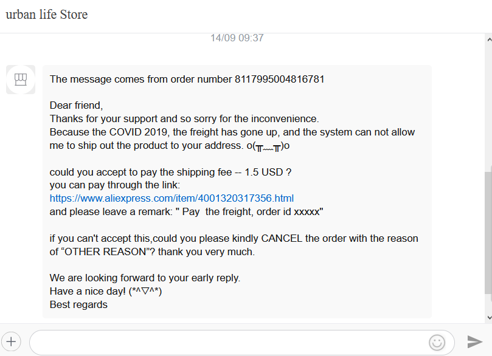Click the scrollbar down arrow
492x356 pixels.
pos(488,317)
